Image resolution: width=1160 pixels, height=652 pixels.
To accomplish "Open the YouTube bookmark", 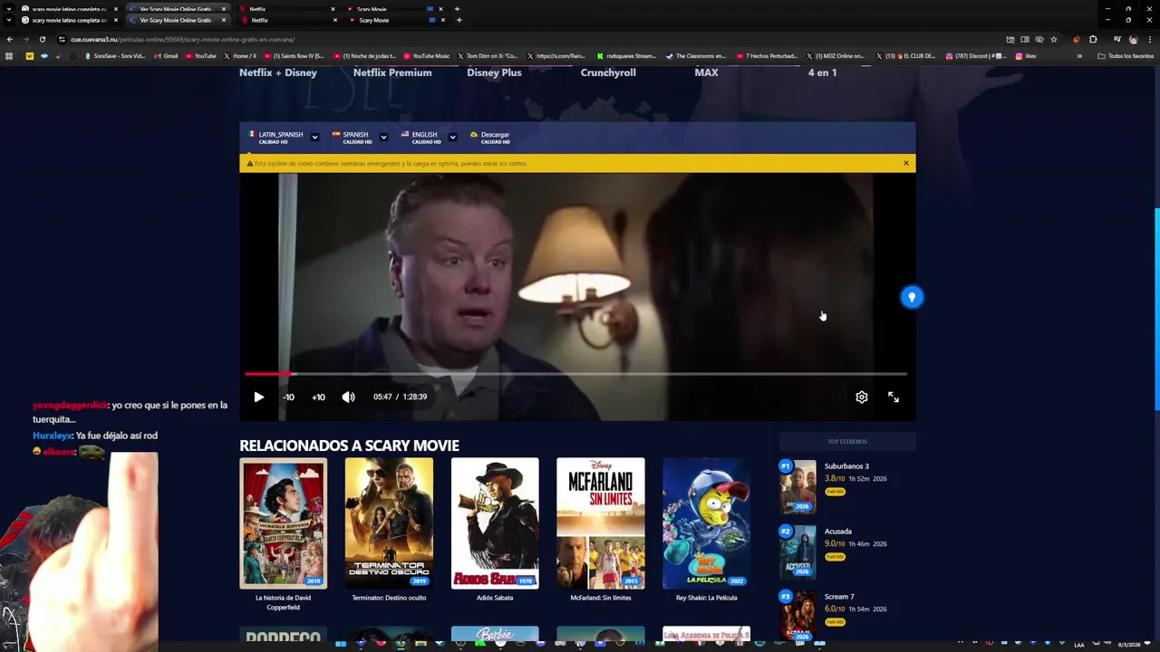I will point(201,56).
